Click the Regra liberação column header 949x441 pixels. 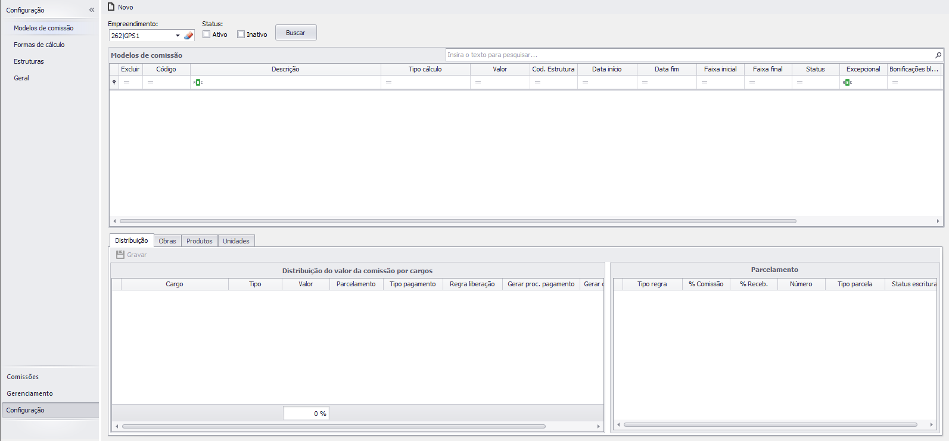(x=472, y=284)
